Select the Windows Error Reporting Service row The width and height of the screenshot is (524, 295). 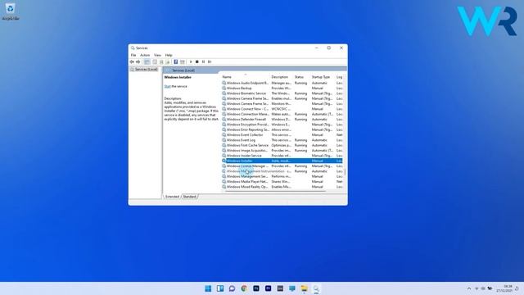pos(282,129)
